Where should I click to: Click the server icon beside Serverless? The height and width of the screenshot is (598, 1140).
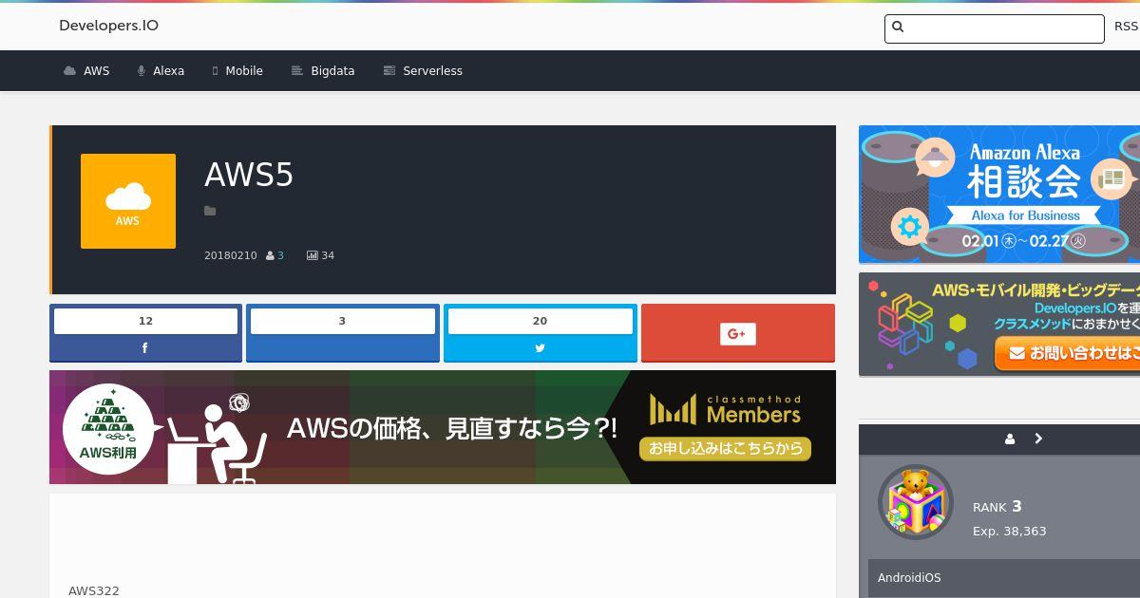point(389,71)
